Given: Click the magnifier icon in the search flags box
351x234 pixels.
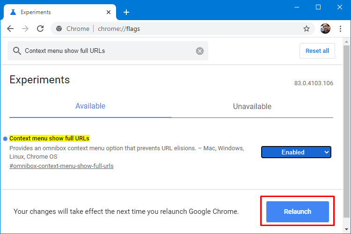Looking at the screenshot, I should (17, 51).
